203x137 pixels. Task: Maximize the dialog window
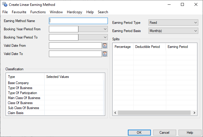[182, 4]
